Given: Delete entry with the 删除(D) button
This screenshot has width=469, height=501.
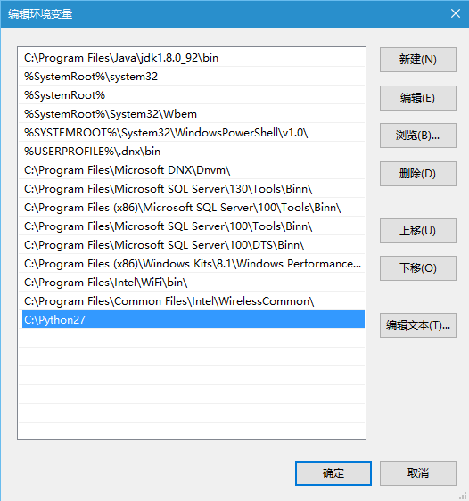Looking at the screenshot, I should pyautogui.click(x=418, y=174).
